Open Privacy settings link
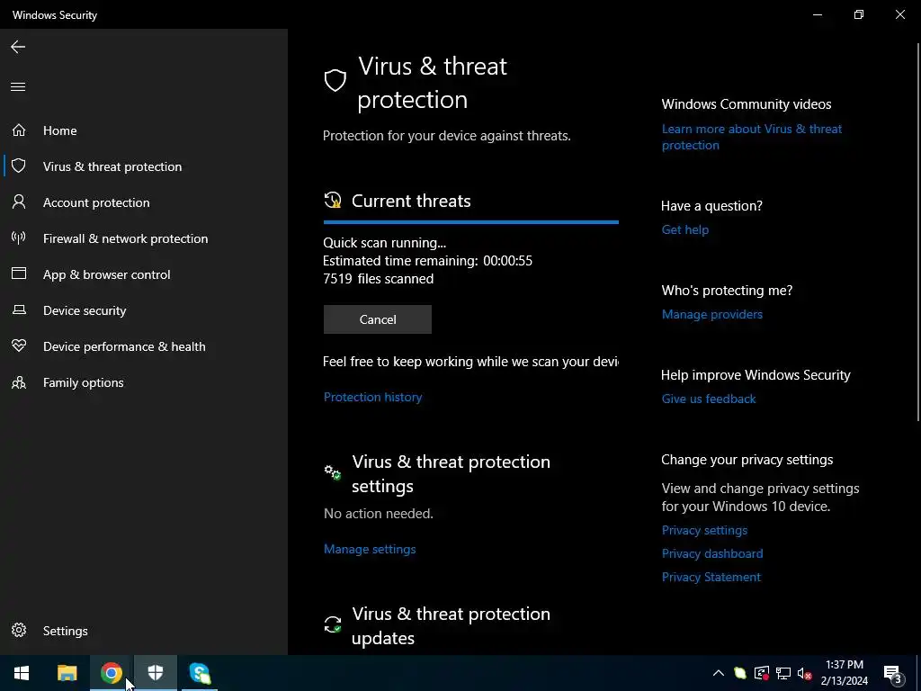921x691 pixels. pos(704,530)
